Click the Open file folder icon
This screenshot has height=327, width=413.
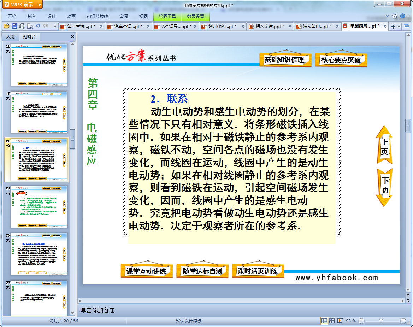(7, 26)
